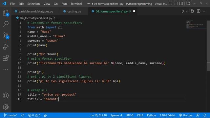Click 04_formatspecifiers1.py in the breadcrumb
The width and height of the screenshot is (210, 118).
pos(36,18)
